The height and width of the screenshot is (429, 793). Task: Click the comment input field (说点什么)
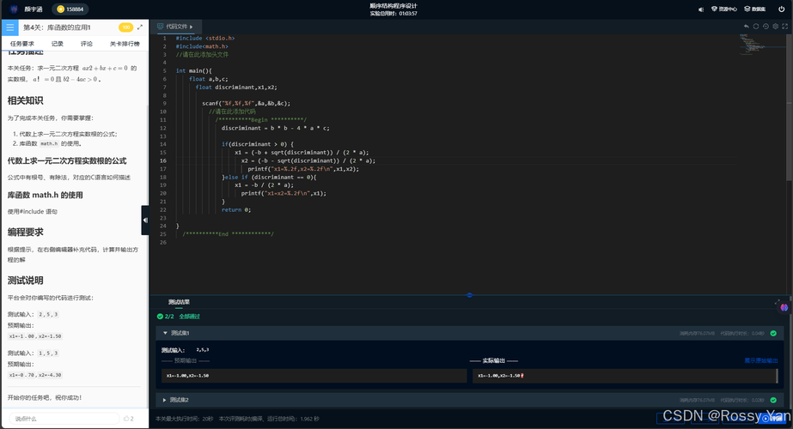pos(64,419)
